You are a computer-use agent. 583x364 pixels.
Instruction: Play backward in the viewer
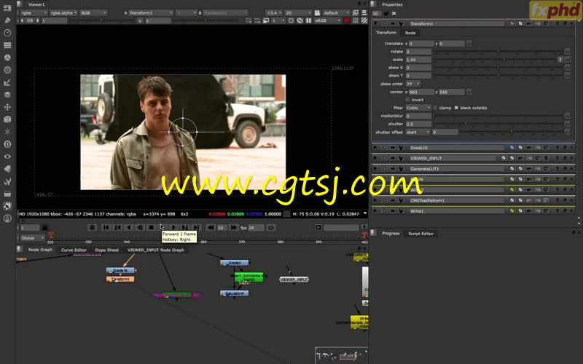tap(129, 227)
